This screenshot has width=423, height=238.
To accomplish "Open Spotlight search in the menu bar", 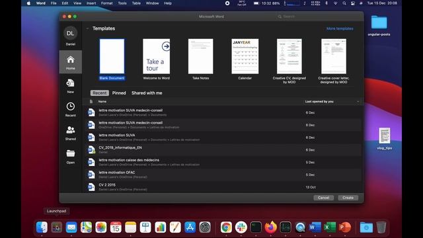I will pos(344,3).
